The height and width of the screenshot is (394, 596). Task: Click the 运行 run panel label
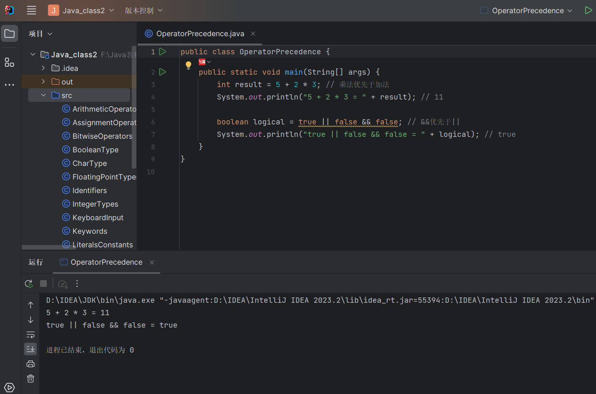coord(36,262)
